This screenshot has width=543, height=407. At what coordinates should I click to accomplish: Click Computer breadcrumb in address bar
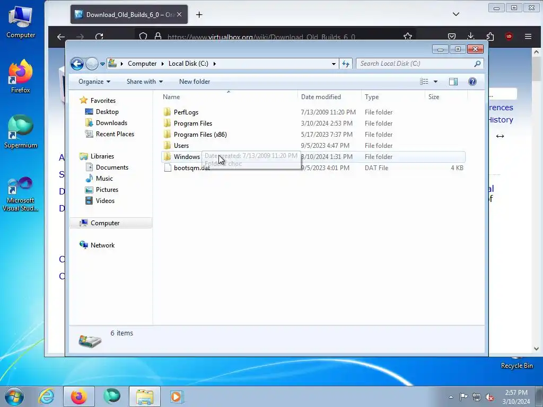[142, 64]
